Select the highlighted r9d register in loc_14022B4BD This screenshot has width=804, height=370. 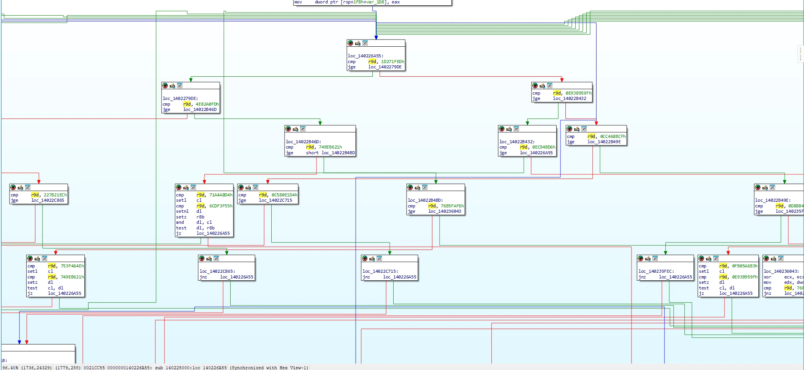click(x=432, y=206)
